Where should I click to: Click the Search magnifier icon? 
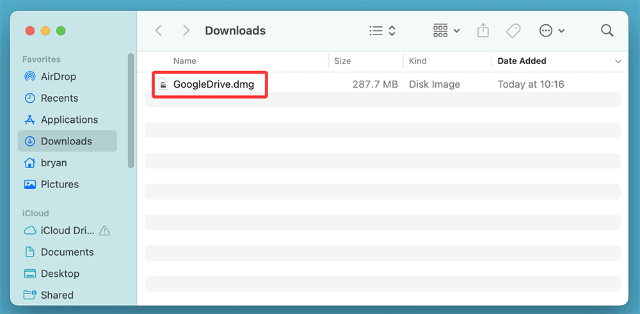click(607, 31)
